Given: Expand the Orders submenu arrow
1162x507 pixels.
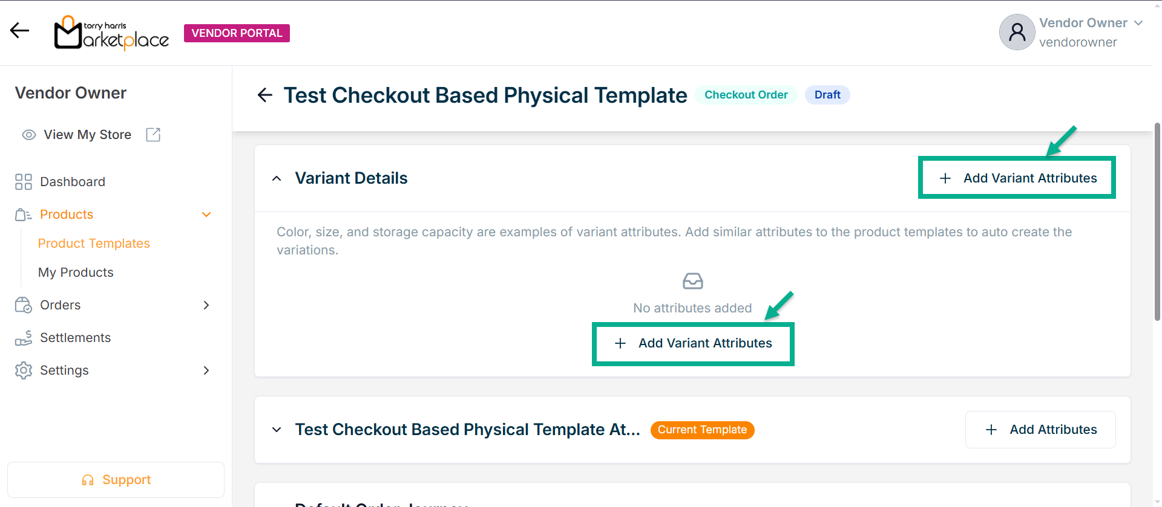Looking at the screenshot, I should click(206, 305).
